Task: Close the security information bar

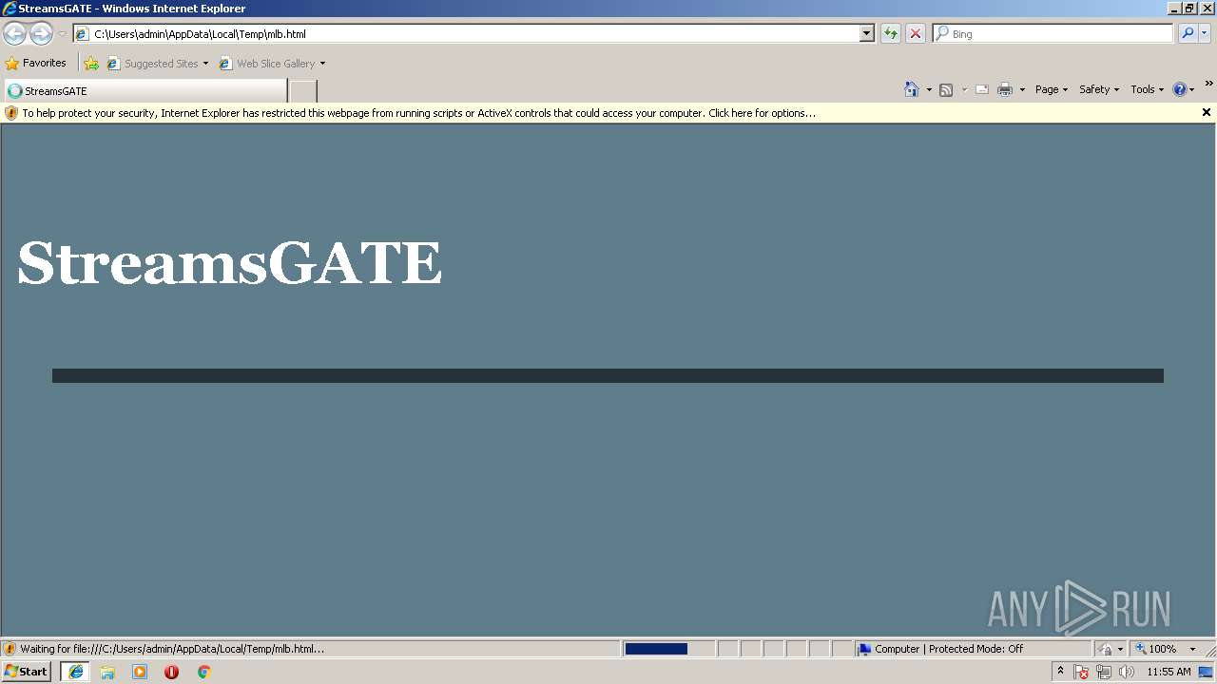Action: (1207, 112)
